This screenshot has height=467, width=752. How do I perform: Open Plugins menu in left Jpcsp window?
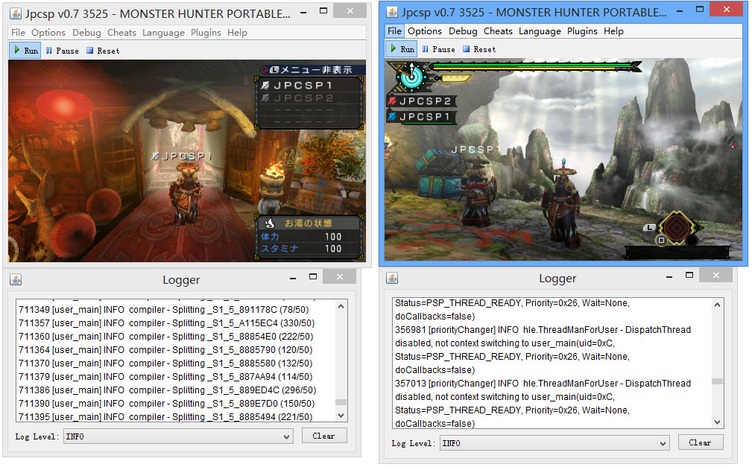[x=206, y=33]
